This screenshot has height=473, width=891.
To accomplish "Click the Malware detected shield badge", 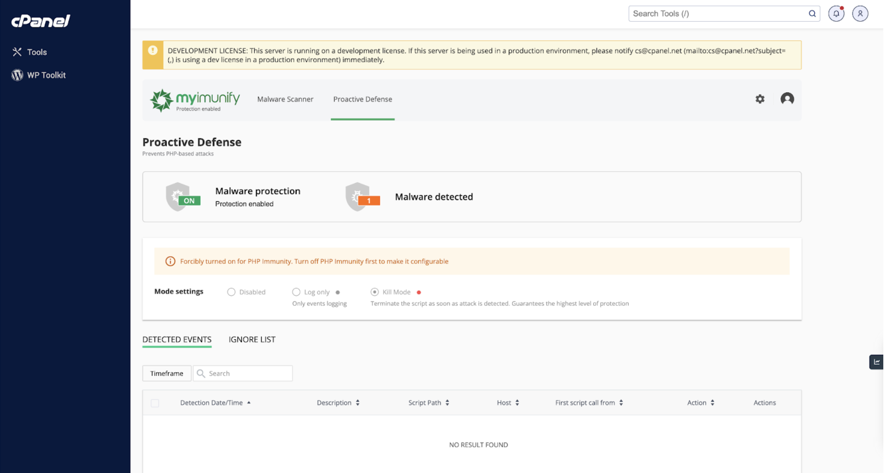I will point(362,196).
